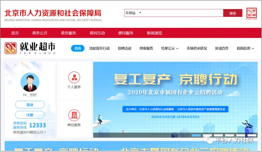Select the third carousel indicator
This screenshot has width=262, height=152.
point(218,135)
